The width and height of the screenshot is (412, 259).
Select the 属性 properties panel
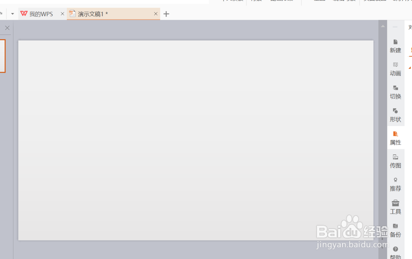(x=396, y=138)
